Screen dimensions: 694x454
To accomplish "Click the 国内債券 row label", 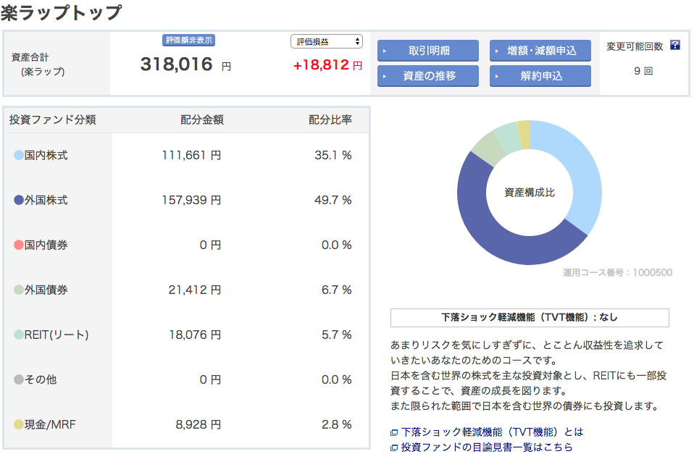I will click(x=46, y=245).
